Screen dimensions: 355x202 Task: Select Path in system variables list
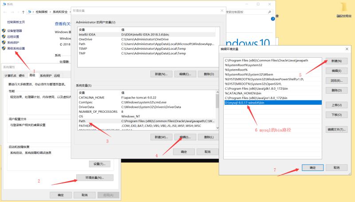click(x=83, y=121)
